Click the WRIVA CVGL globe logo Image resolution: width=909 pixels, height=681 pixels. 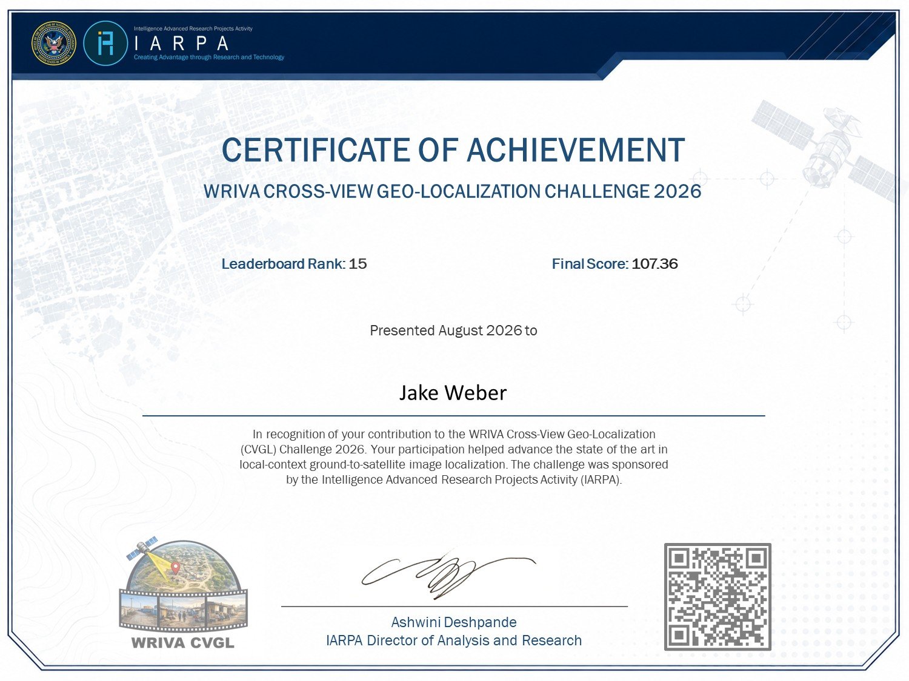pyautogui.click(x=184, y=594)
